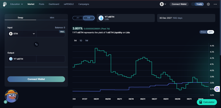
Task: Open the Campaigns page
Action: click(x=84, y=4)
